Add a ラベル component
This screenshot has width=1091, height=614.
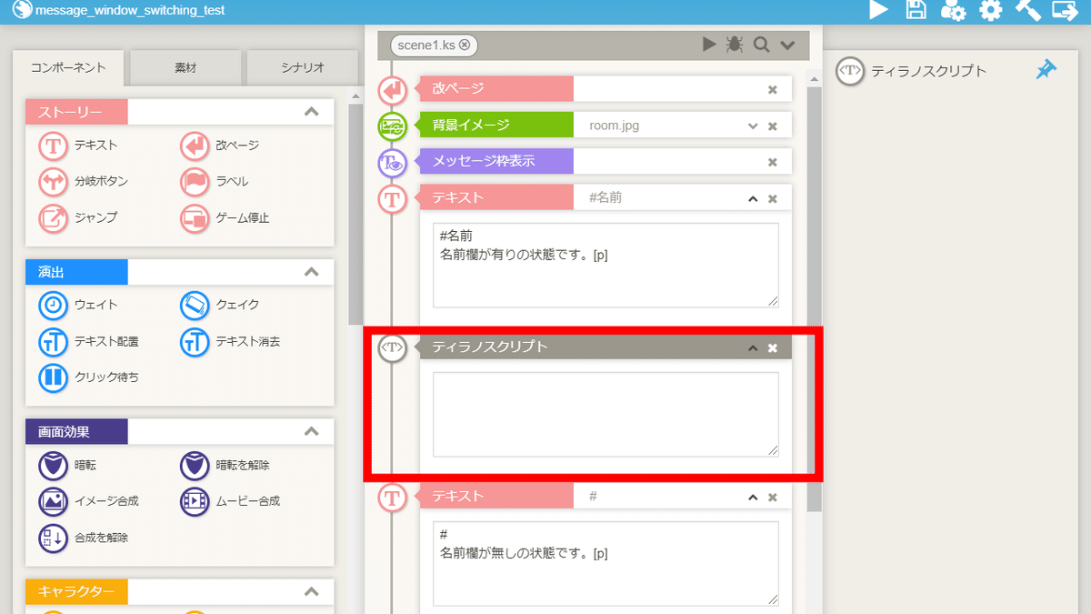click(x=215, y=181)
